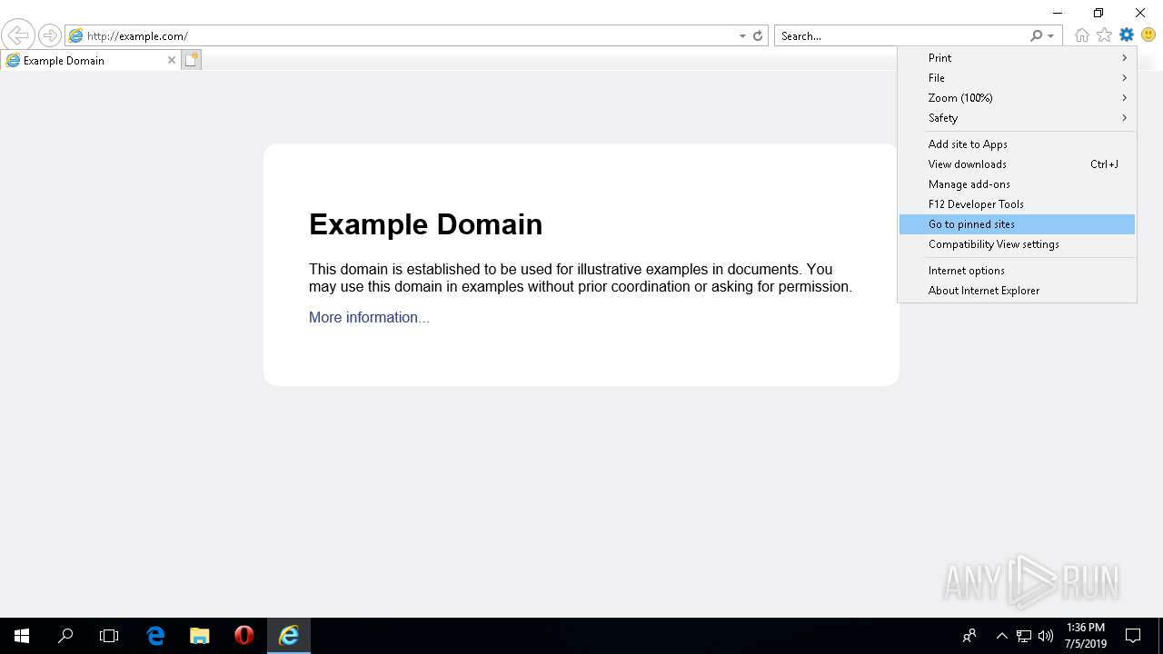Minimize the Internet Explorer window
1163x654 pixels.
pyautogui.click(x=1058, y=13)
